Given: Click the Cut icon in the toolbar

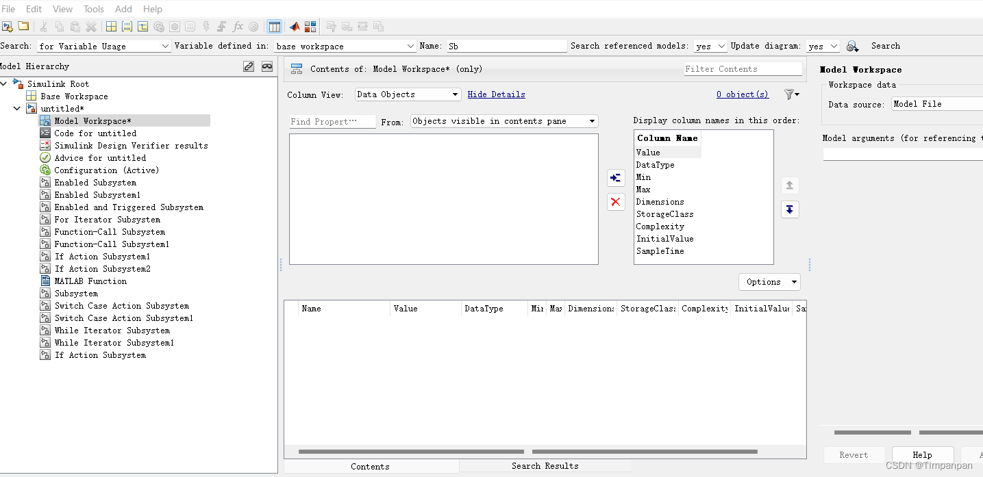Looking at the screenshot, I should pos(42,26).
